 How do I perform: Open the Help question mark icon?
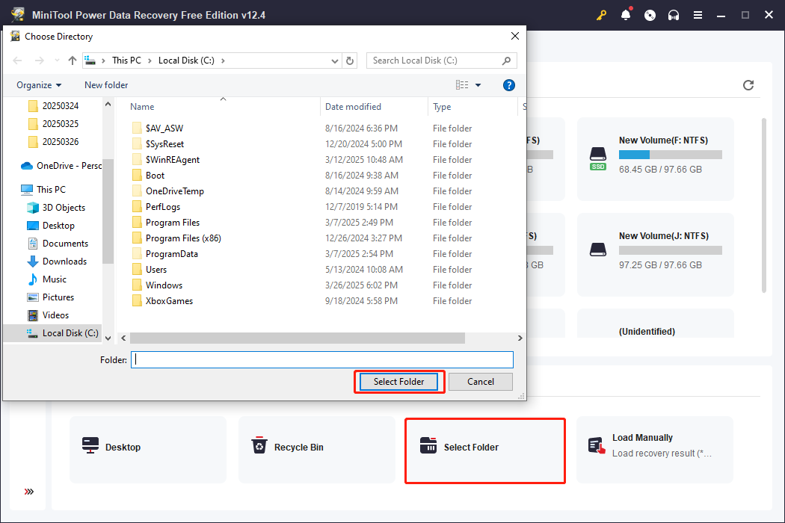508,85
